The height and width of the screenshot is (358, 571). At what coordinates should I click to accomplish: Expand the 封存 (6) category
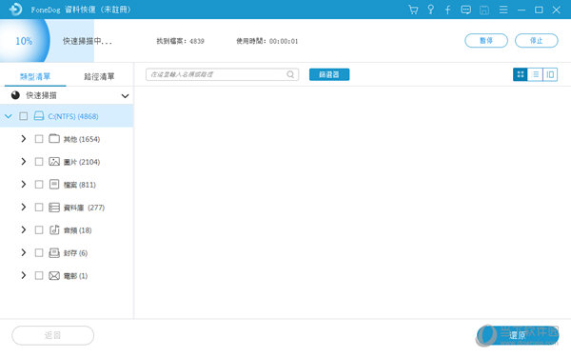tap(24, 252)
